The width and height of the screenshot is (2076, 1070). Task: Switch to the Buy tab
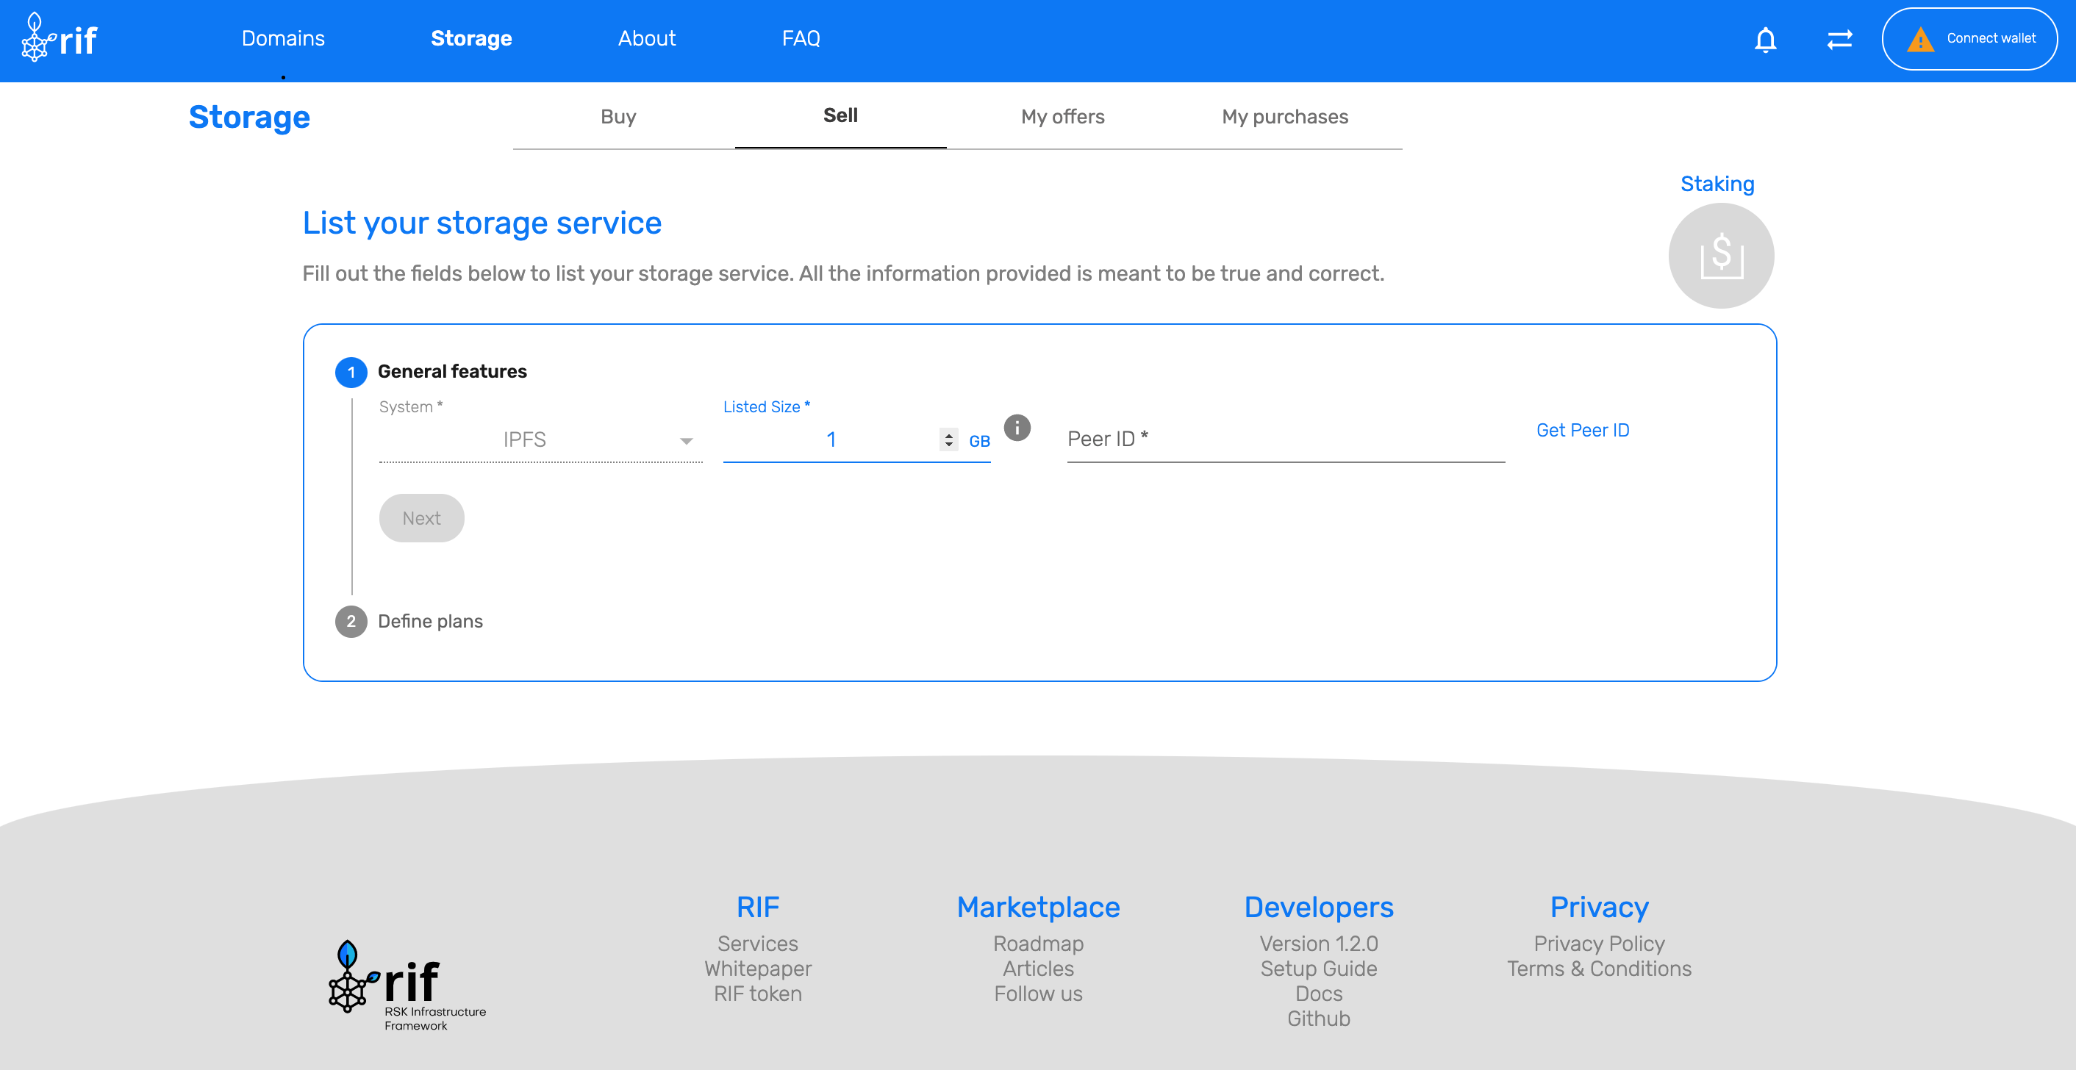tap(617, 116)
